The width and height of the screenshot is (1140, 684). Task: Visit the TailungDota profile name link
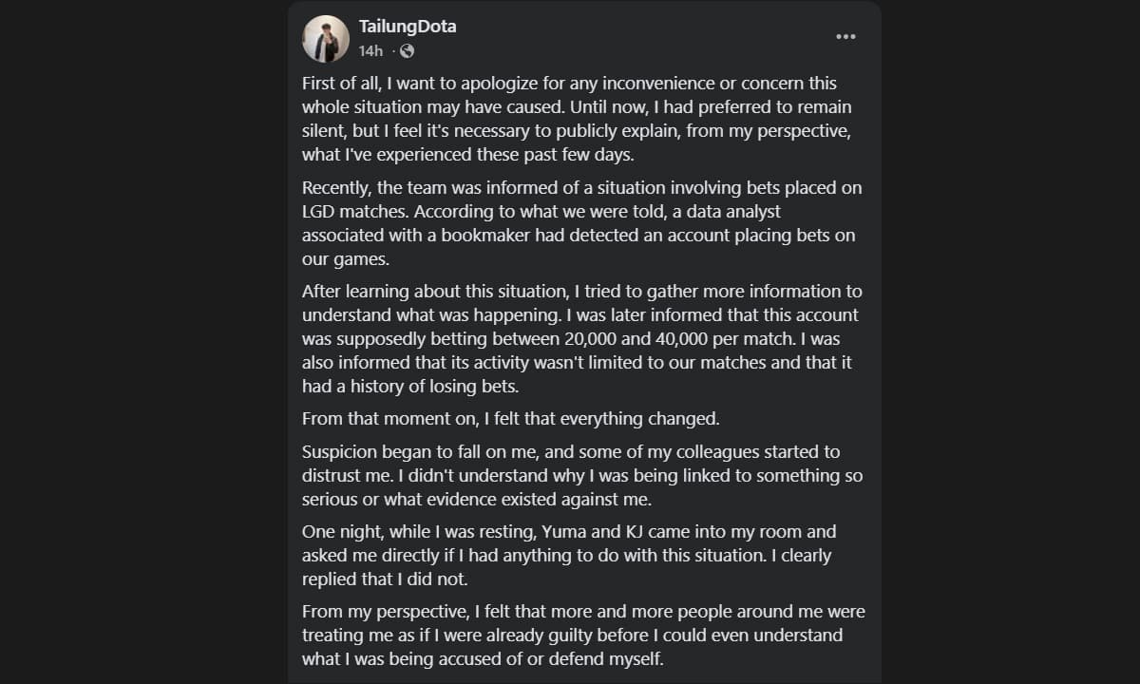pos(408,27)
